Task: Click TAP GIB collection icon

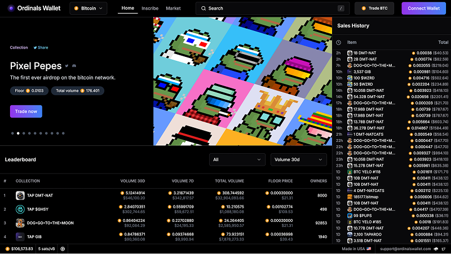Action: [x=20, y=237]
